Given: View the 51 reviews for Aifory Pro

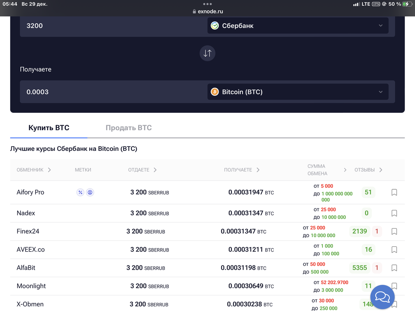Looking at the screenshot, I should 368,192.
